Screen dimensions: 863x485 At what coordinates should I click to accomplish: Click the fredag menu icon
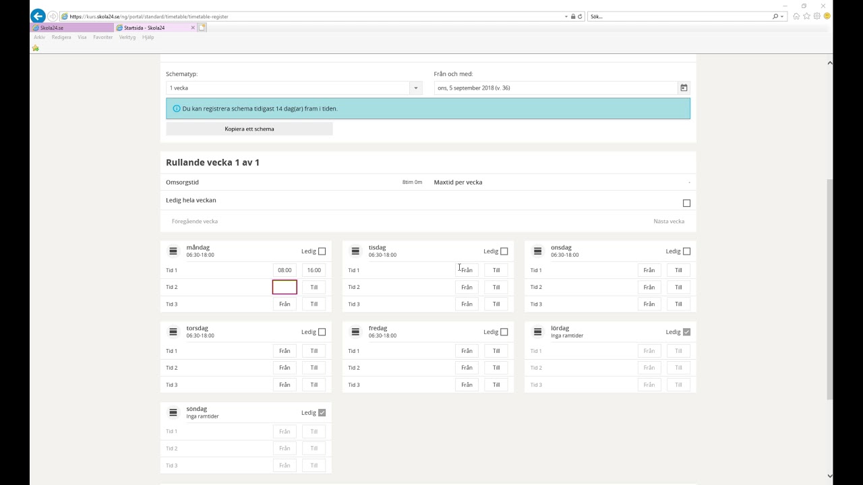(355, 331)
